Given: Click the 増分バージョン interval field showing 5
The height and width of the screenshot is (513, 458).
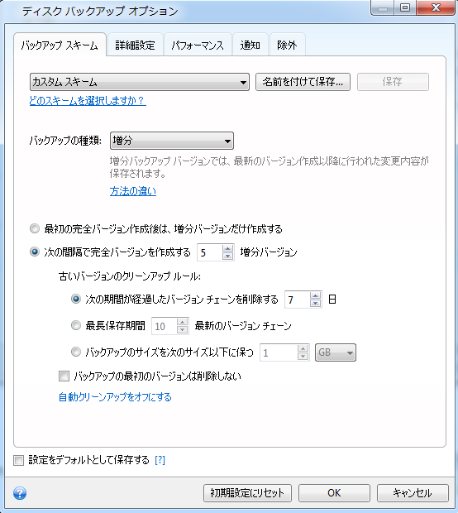Looking at the screenshot, I should tap(209, 252).
